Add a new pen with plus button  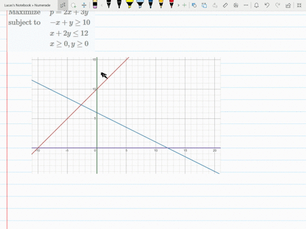[x=184, y=5]
